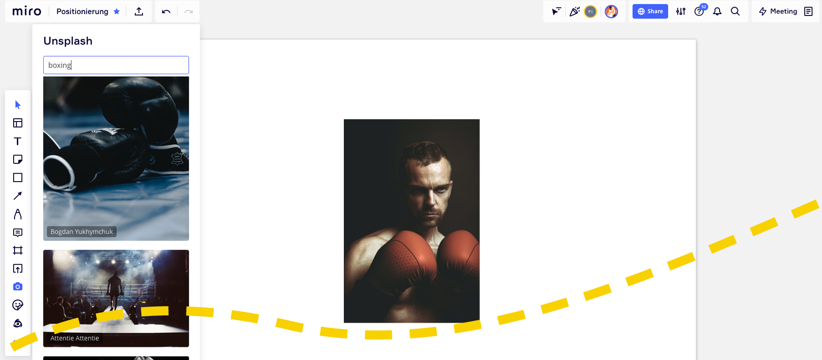Select the Frame tool
The height and width of the screenshot is (360, 822).
click(18, 250)
